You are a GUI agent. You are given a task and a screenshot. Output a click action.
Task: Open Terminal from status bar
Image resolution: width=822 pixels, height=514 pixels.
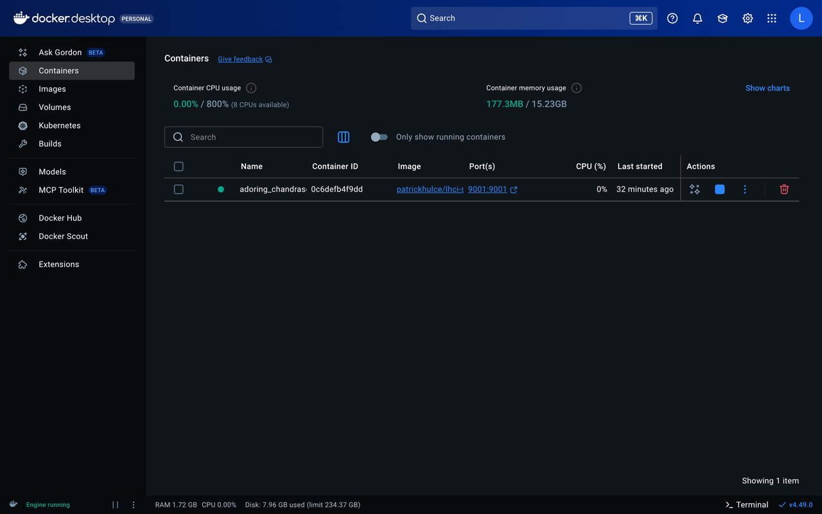(x=747, y=505)
